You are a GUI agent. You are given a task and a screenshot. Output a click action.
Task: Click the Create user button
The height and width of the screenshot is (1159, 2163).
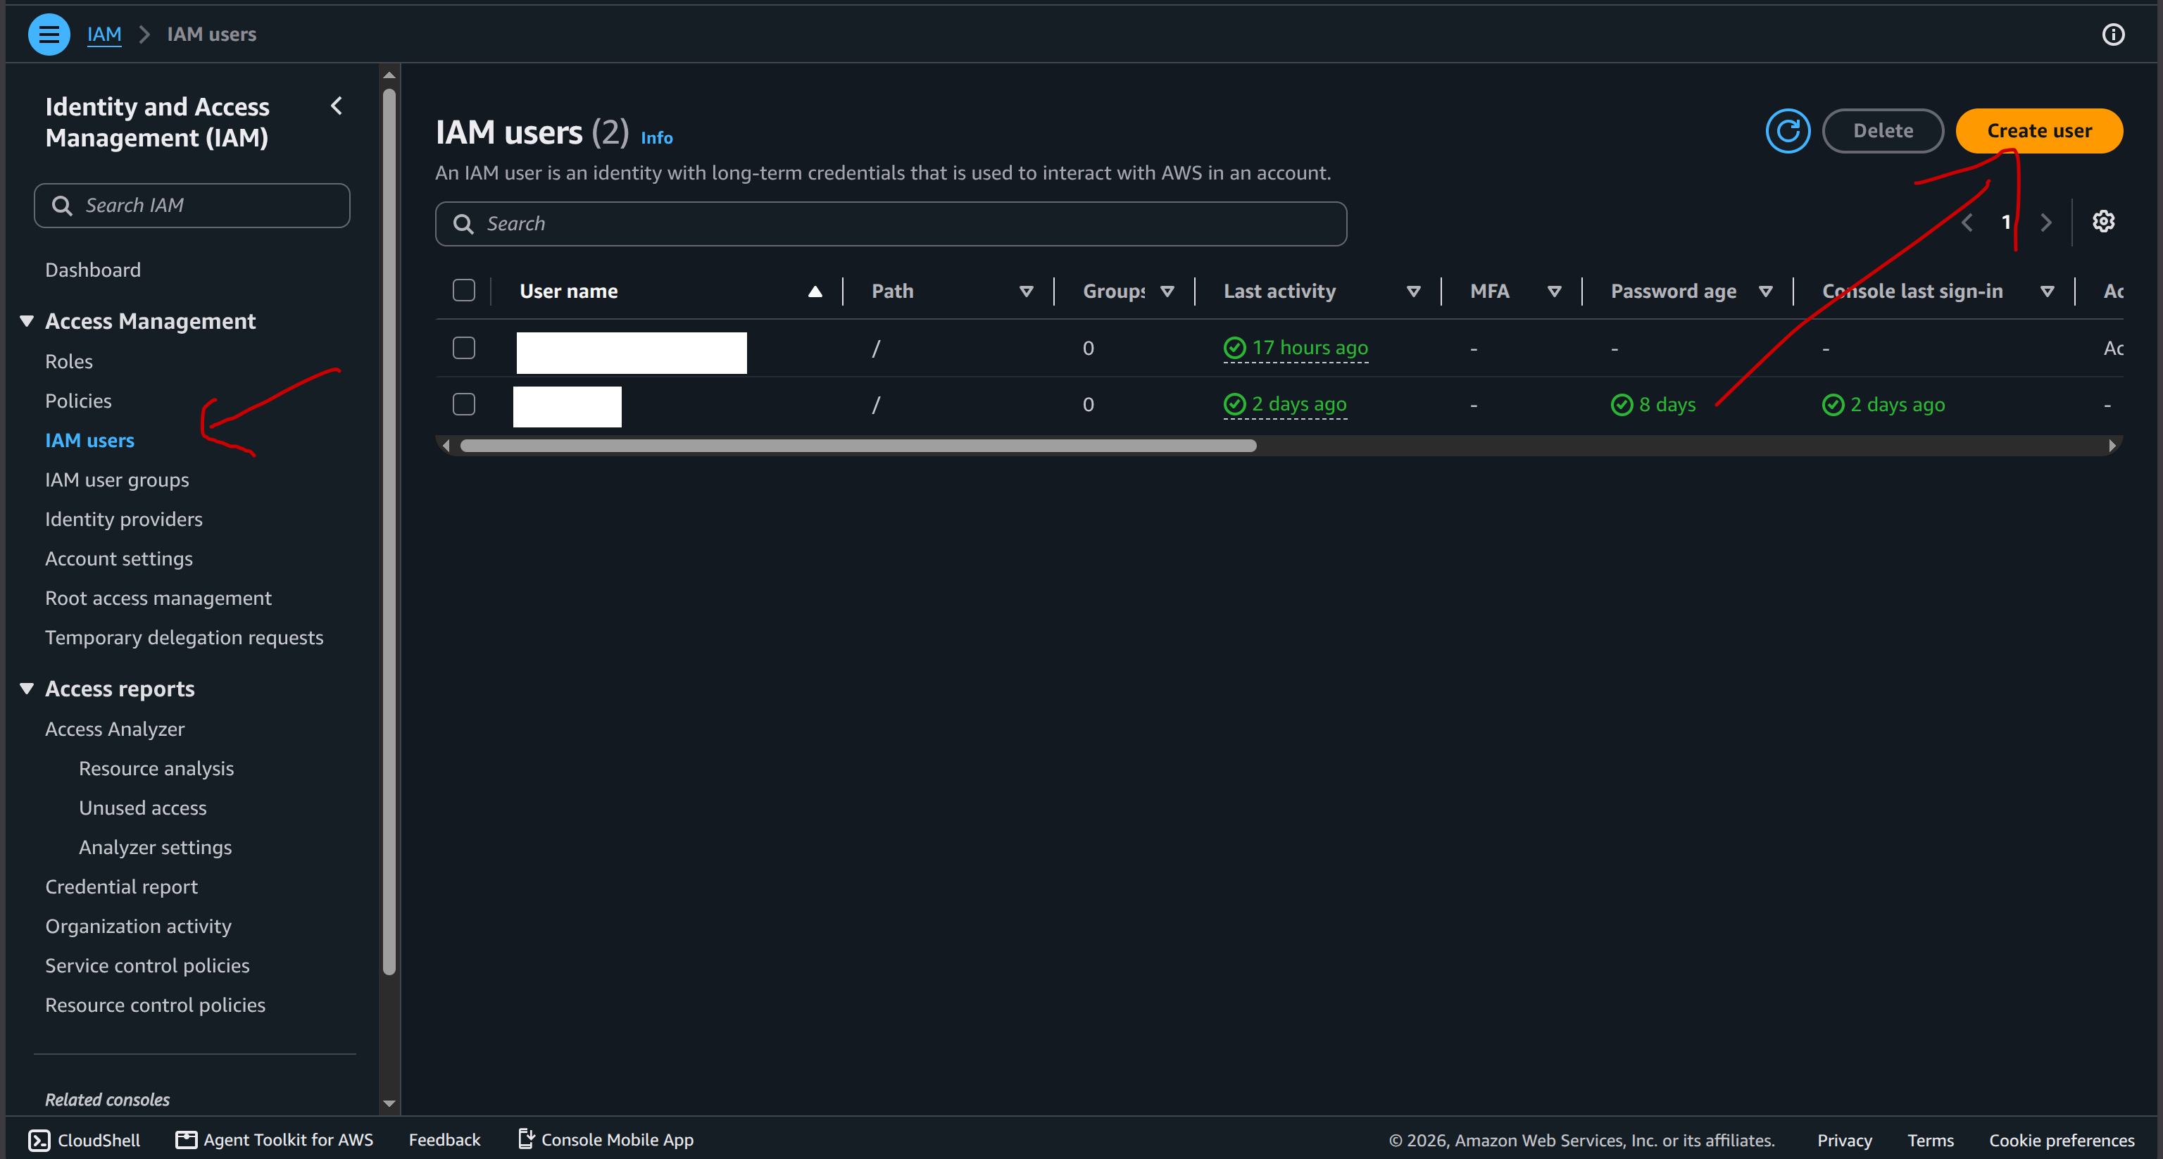pyautogui.click(x=2039, y=131)
